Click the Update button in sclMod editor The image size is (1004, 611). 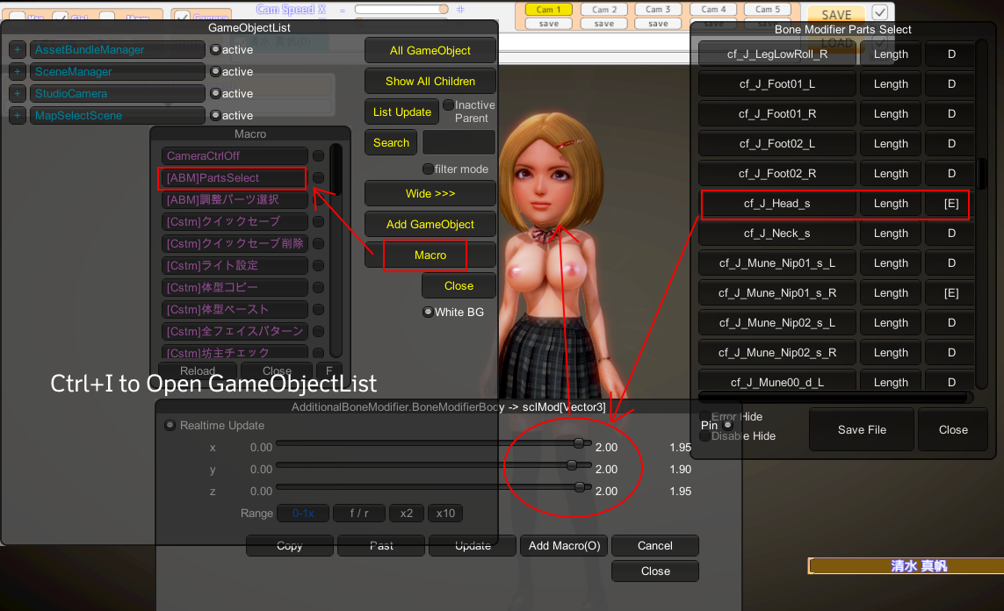pos(473,546)
